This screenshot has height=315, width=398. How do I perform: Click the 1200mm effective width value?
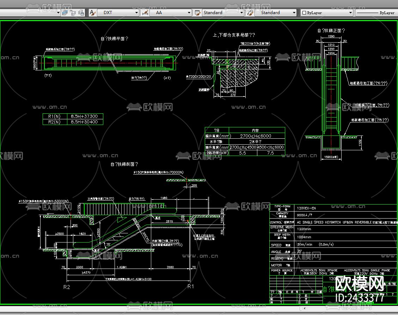tap(304, 229)
